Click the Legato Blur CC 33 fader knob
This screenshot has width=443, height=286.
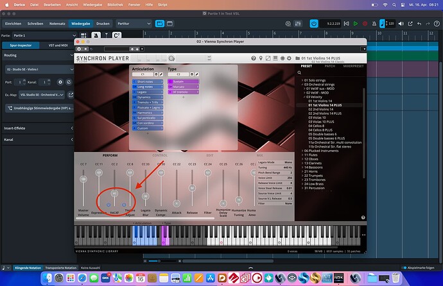(x=146, y=196)
